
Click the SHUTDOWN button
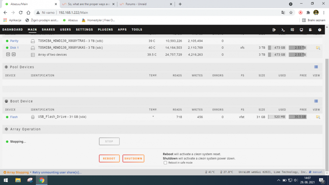click(133, 158)
